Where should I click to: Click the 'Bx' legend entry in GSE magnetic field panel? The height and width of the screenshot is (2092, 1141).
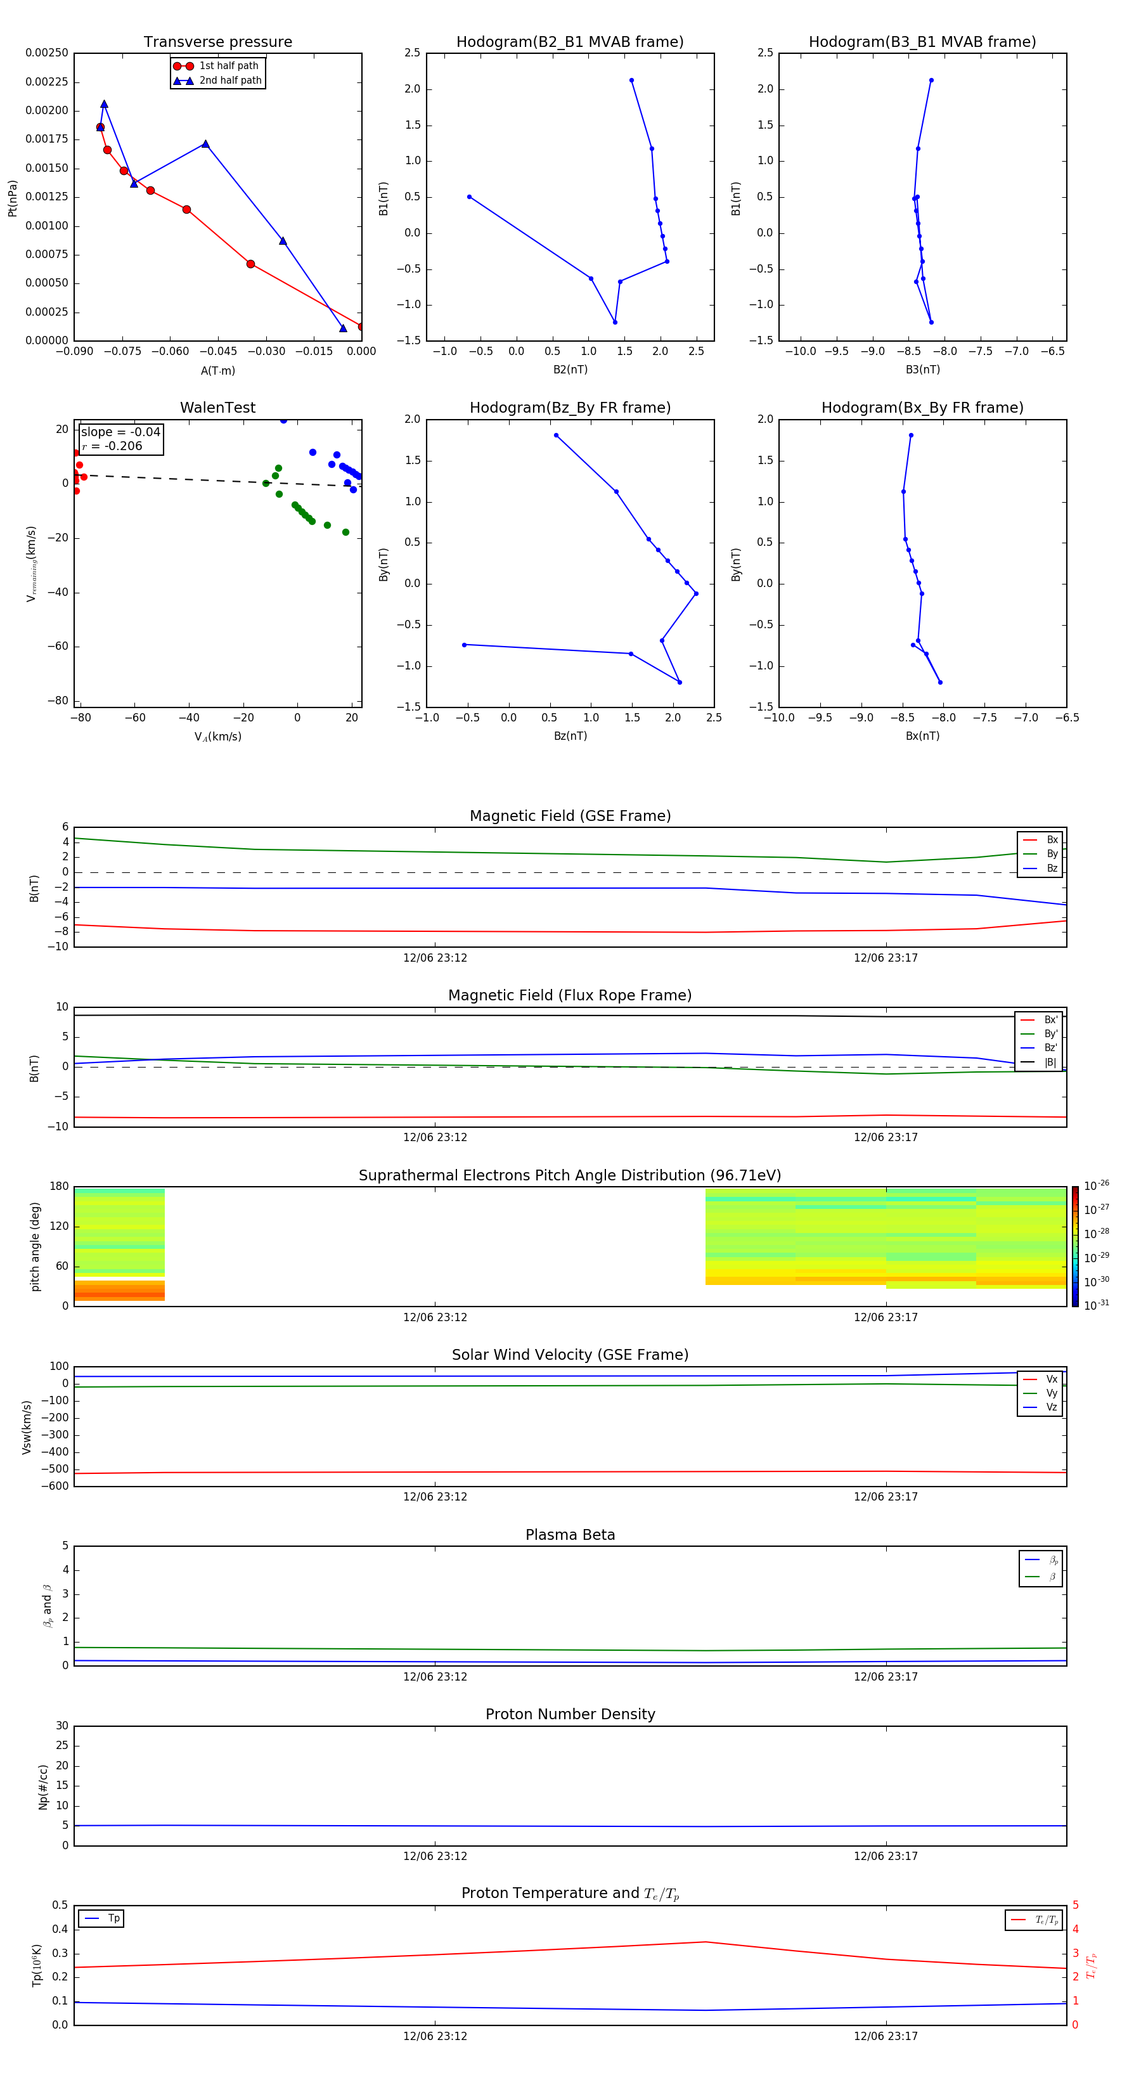click(x=1040, y=840)
